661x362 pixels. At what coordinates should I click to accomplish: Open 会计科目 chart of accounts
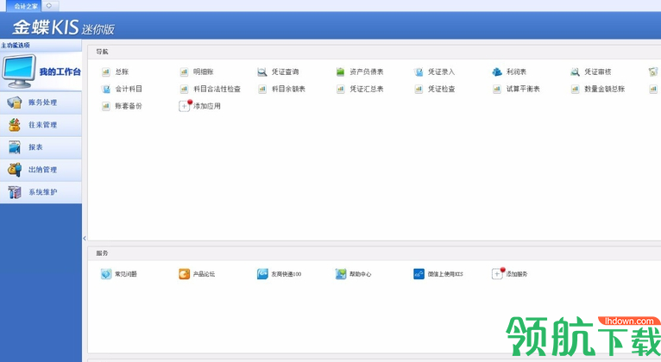(122, 89)
